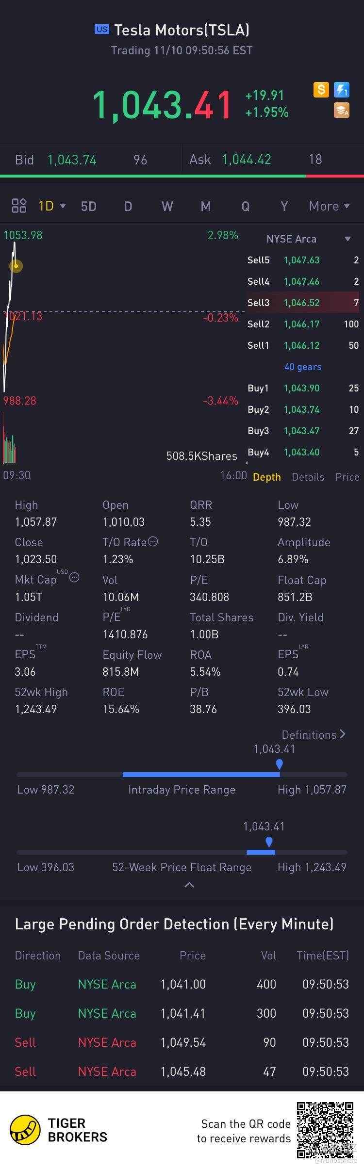Tap the Tesla Motors(TSLA) title
This screenshot has width=364, height=1169.
click(x=182, y=30)
